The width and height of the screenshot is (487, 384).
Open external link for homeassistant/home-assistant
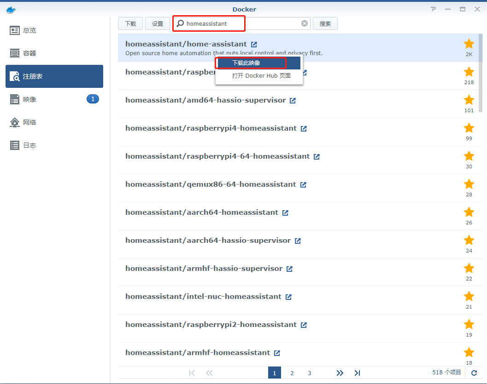point(254,44)
